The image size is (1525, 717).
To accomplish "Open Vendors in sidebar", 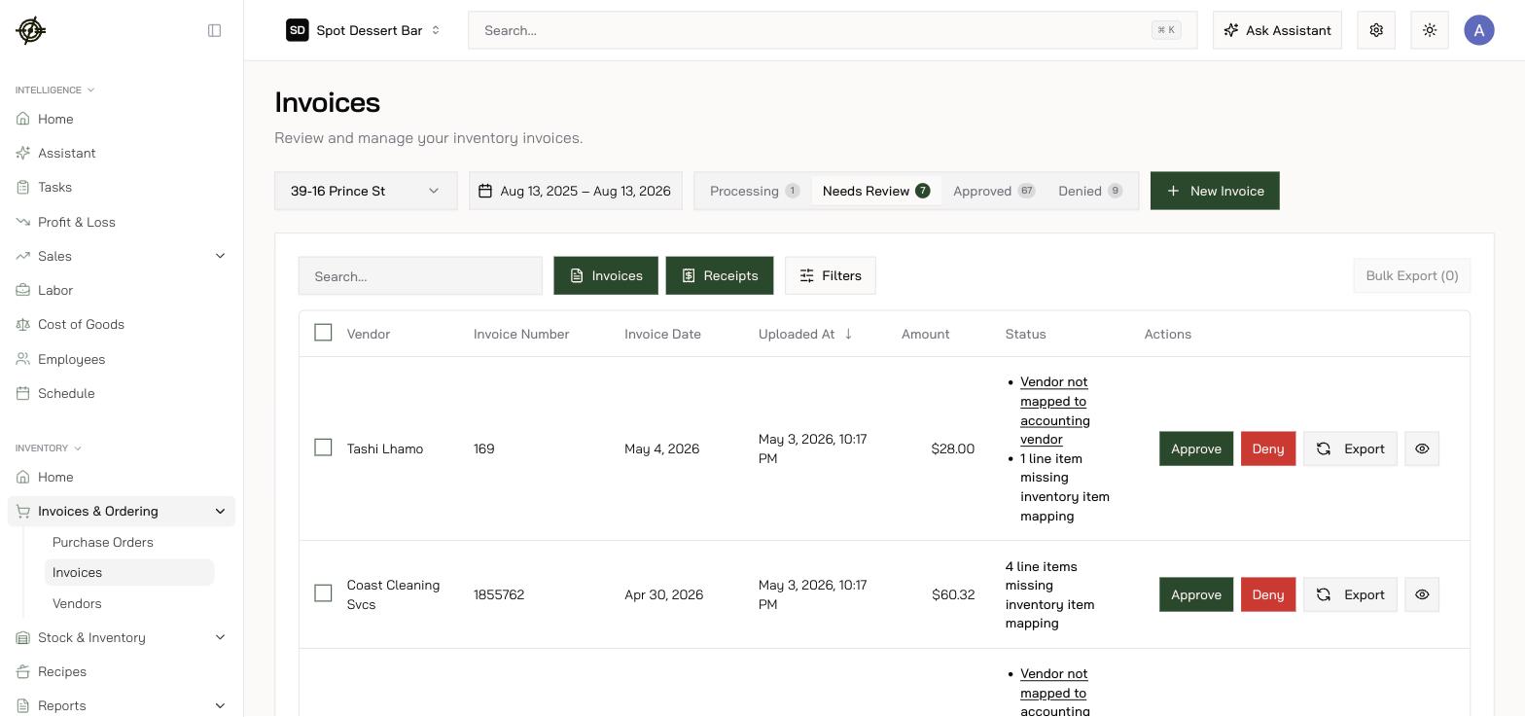I will 77,603.
